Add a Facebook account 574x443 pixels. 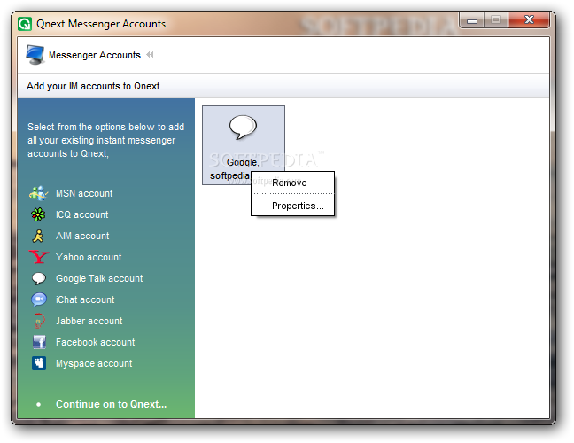(95, 342)
